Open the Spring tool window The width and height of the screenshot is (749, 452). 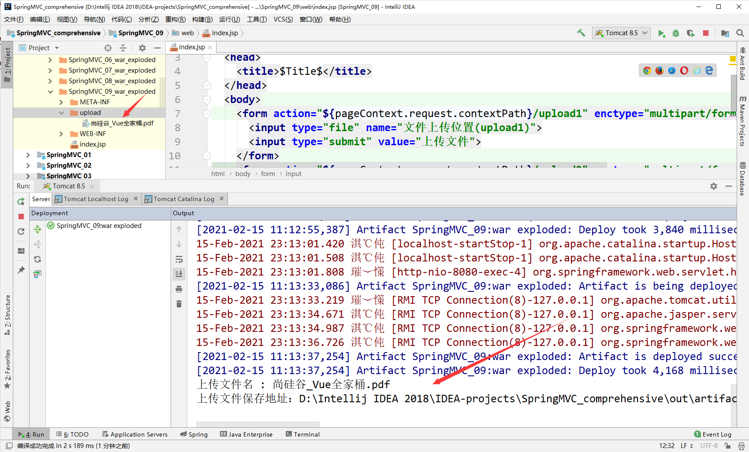tap(194, 434)
